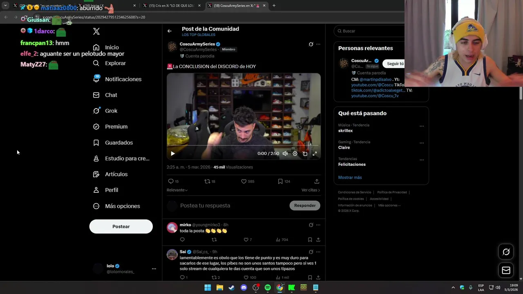Image resolution: width=523 pixels, height=294 pixels.
Task: Open Ver citas link
Action: click(311, 190)
